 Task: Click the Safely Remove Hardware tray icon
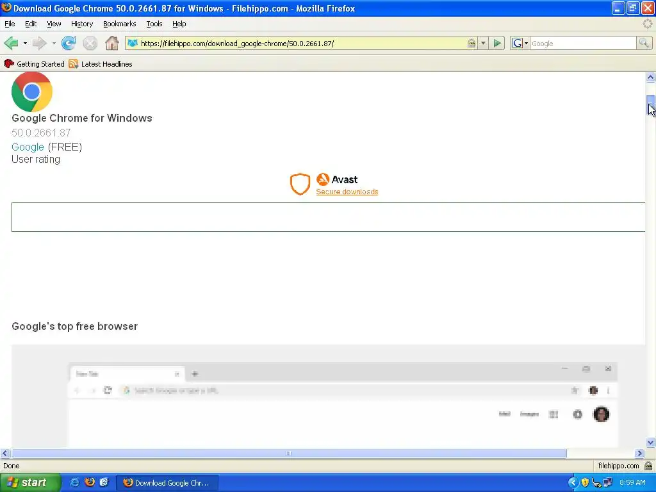(596, 483)
